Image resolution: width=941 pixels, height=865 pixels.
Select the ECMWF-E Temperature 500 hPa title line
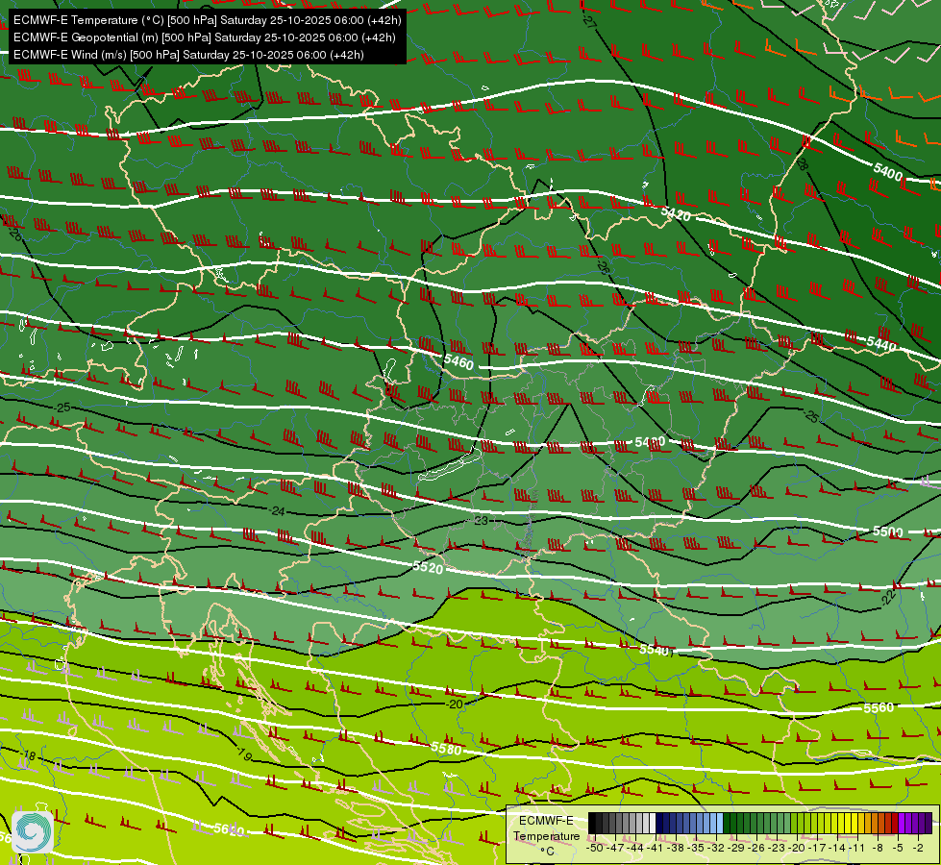207,20
